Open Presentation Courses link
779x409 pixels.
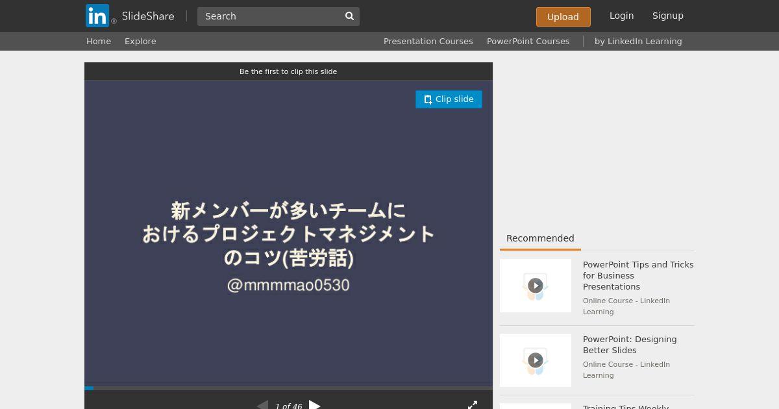click(428, 41)
